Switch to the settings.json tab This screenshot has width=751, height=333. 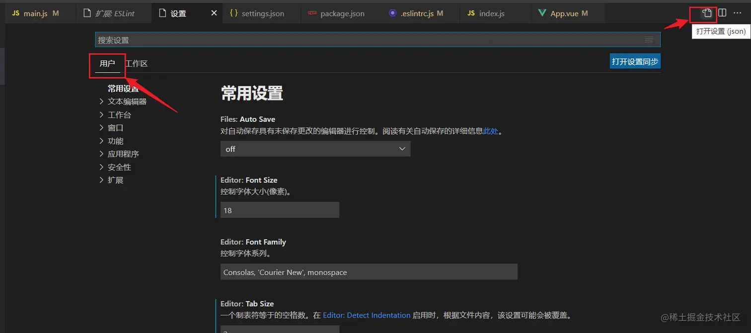click(x=258, y=13)
